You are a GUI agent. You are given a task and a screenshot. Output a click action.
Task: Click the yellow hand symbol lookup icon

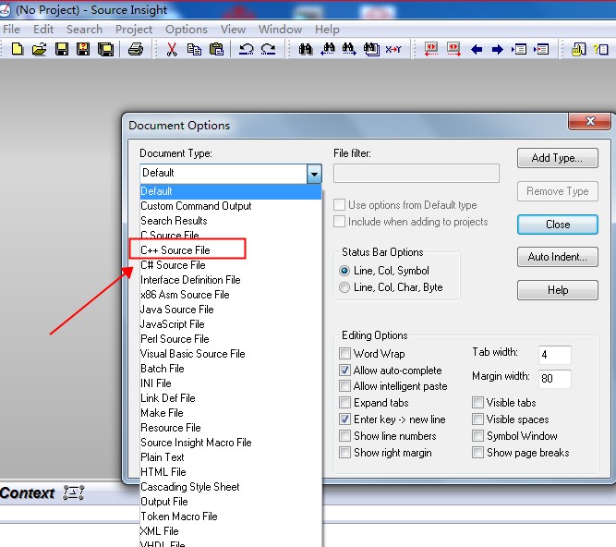click(578, 50)
